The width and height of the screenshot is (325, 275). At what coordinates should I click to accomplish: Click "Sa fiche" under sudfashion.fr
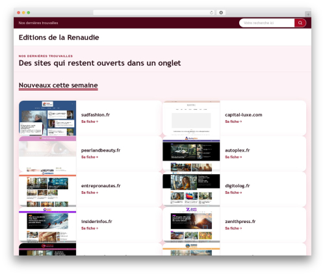(90, 122)
